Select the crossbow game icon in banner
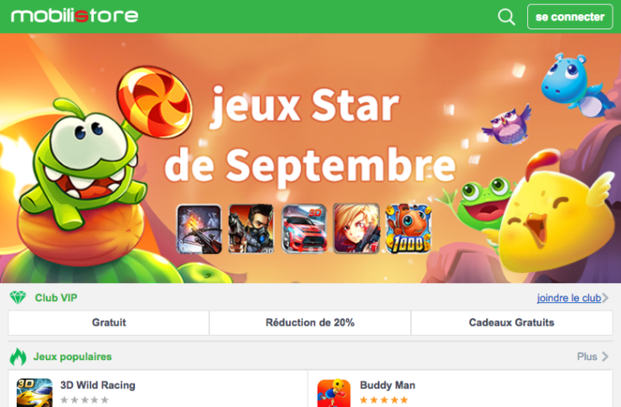The width and height of the screenshot is (621, 407). coord(199,229)
